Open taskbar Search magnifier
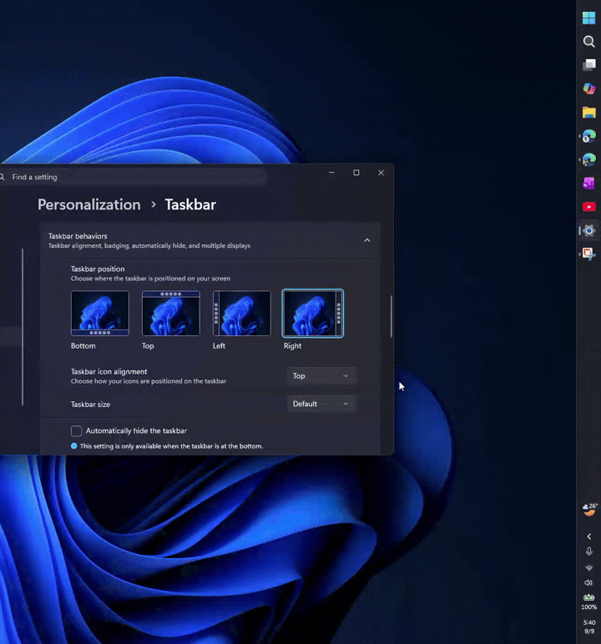Screen dimensions: 601x644 pos(588,42)
